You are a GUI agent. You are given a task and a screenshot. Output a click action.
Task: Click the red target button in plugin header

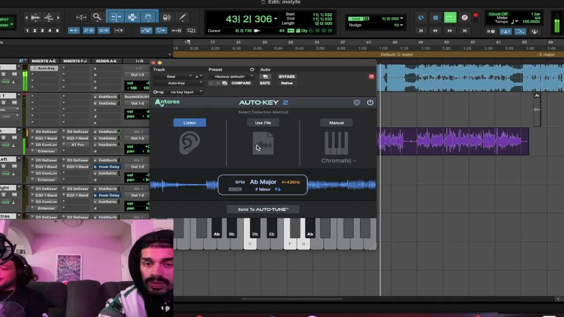pos(371,77)
